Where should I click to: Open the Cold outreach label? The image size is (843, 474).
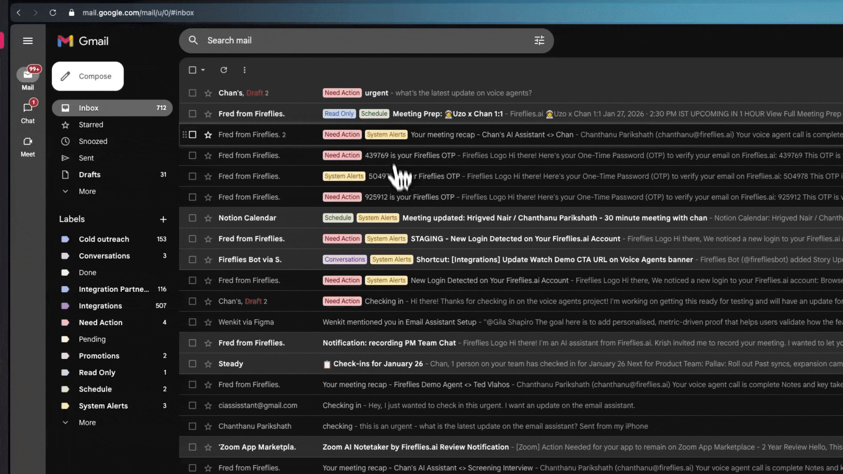[112, 239]
